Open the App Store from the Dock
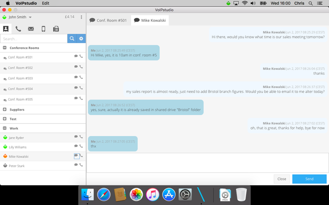Image resolution: width=329 pixels, height=205 pixels. [169, 194]
